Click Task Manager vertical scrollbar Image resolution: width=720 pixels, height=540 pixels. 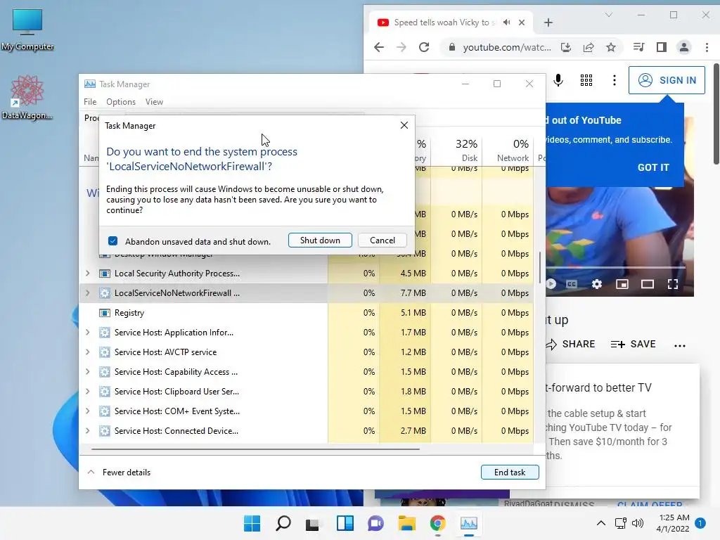pos(539,266)
